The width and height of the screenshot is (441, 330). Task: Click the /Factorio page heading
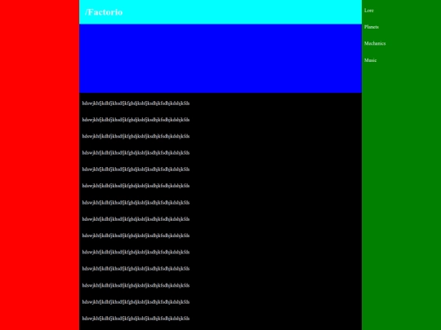tap(104, 12)
